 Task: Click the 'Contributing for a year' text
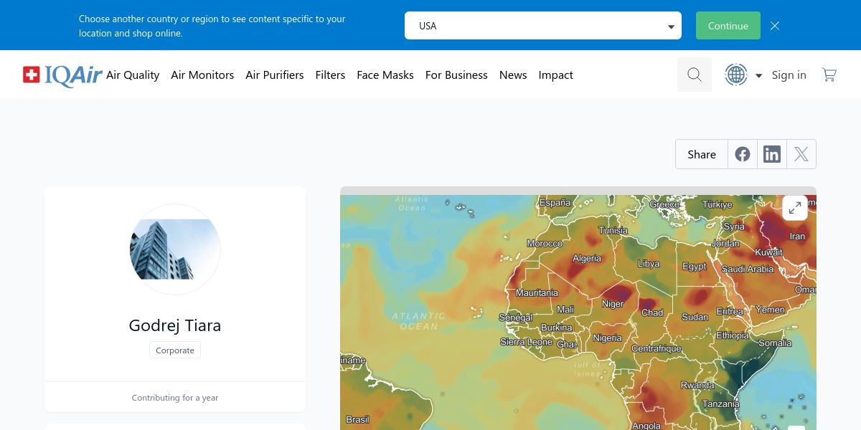[175, 398]
